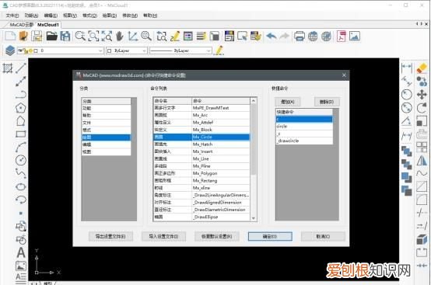
Task: Select the Mx_Line command row
Action: (201, 159)
